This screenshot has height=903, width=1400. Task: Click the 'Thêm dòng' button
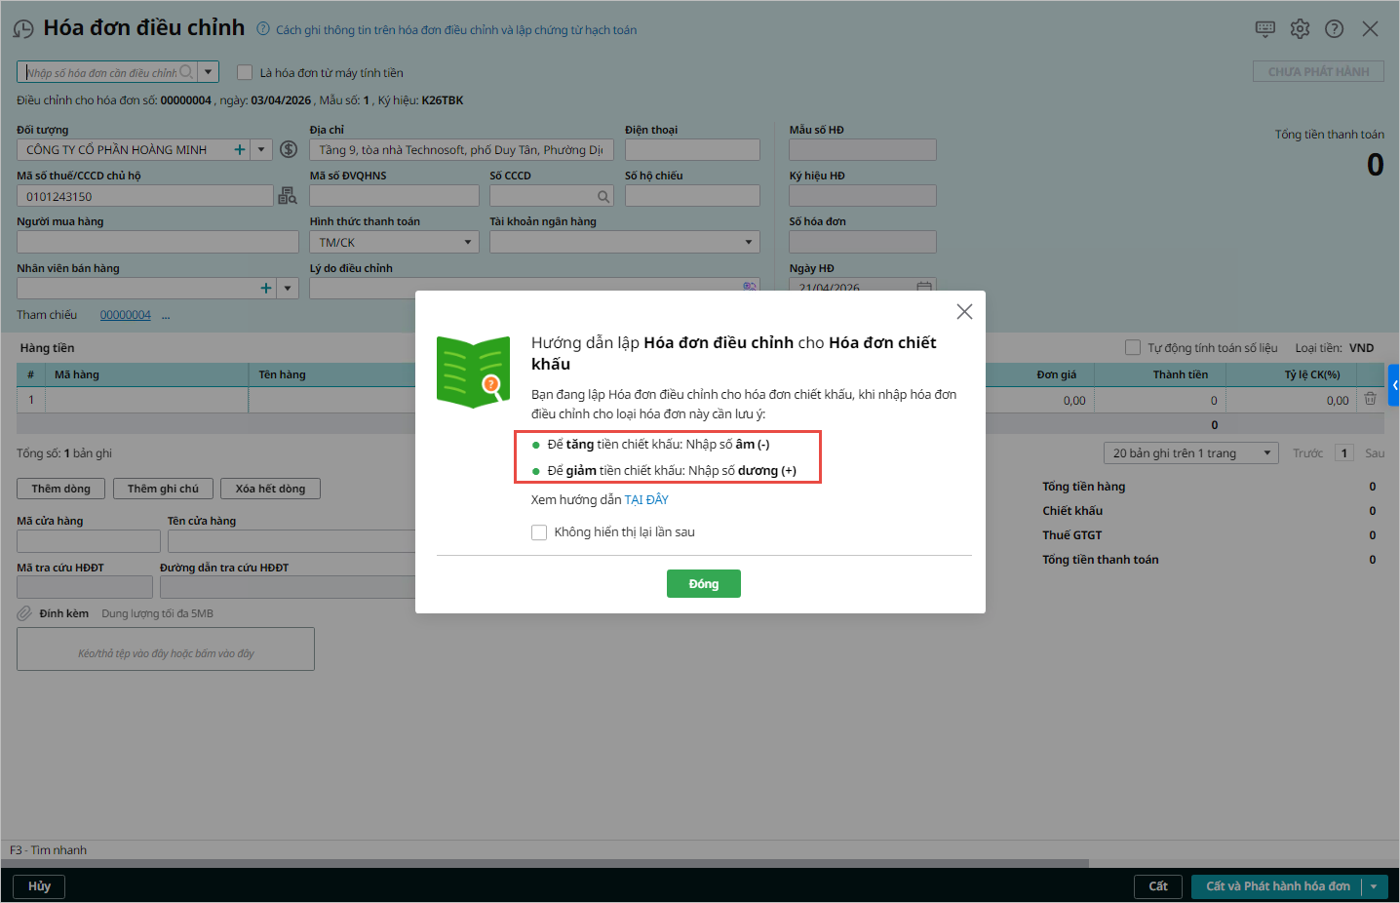[60, 489]
